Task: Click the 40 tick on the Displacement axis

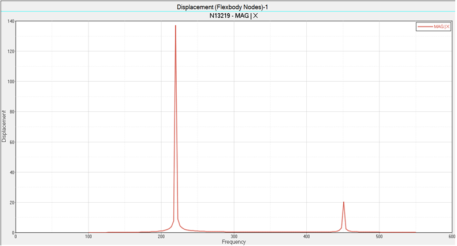Action: click(12, 172)
